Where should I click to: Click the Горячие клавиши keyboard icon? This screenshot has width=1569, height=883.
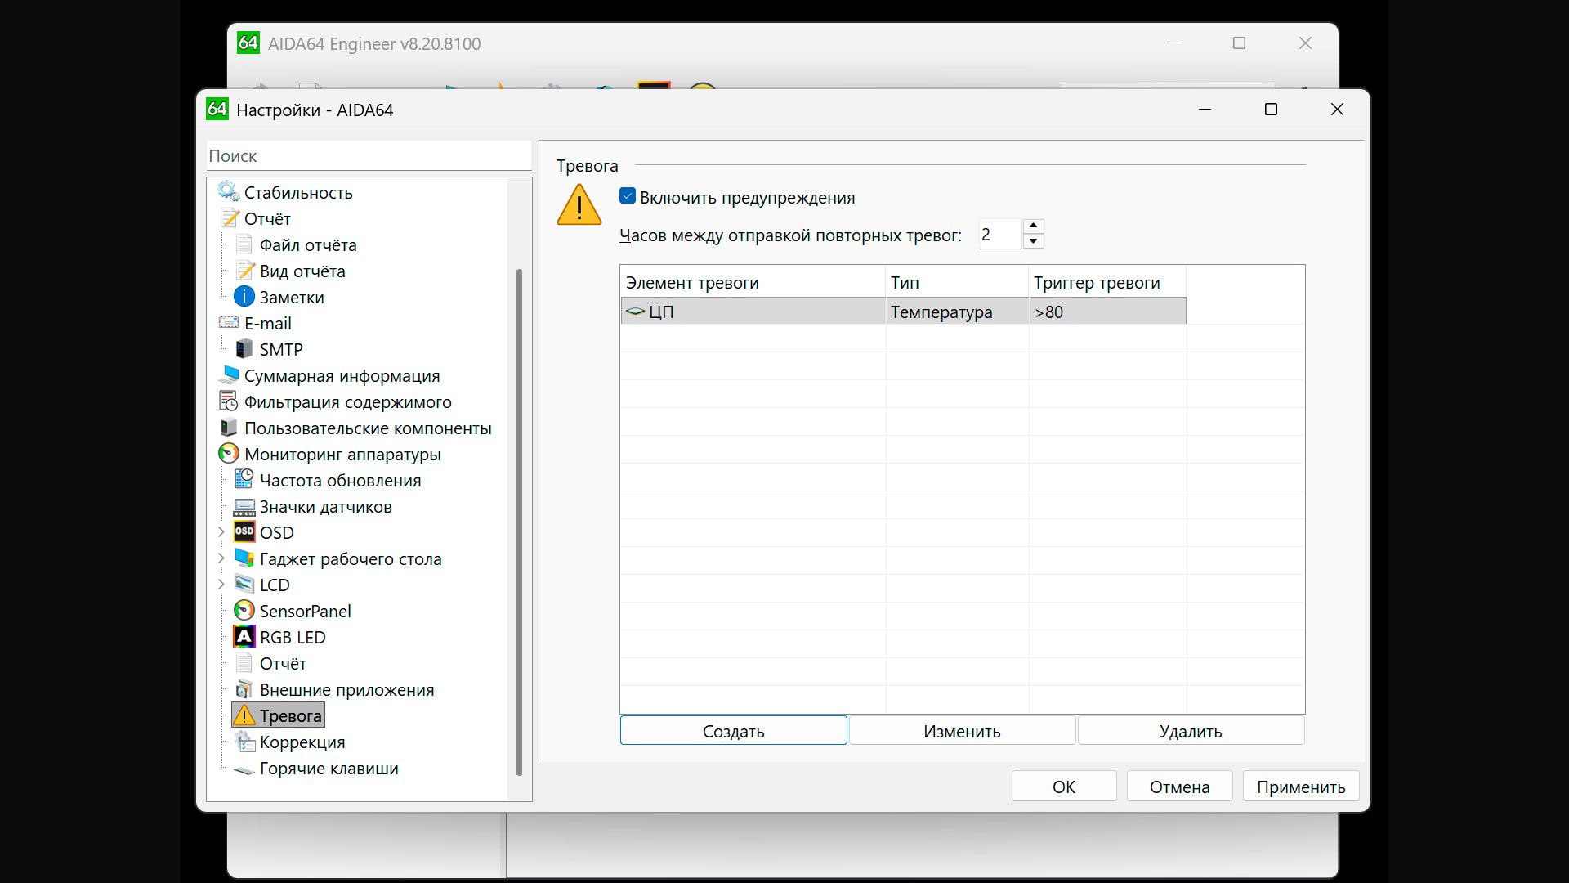point(244,769)
